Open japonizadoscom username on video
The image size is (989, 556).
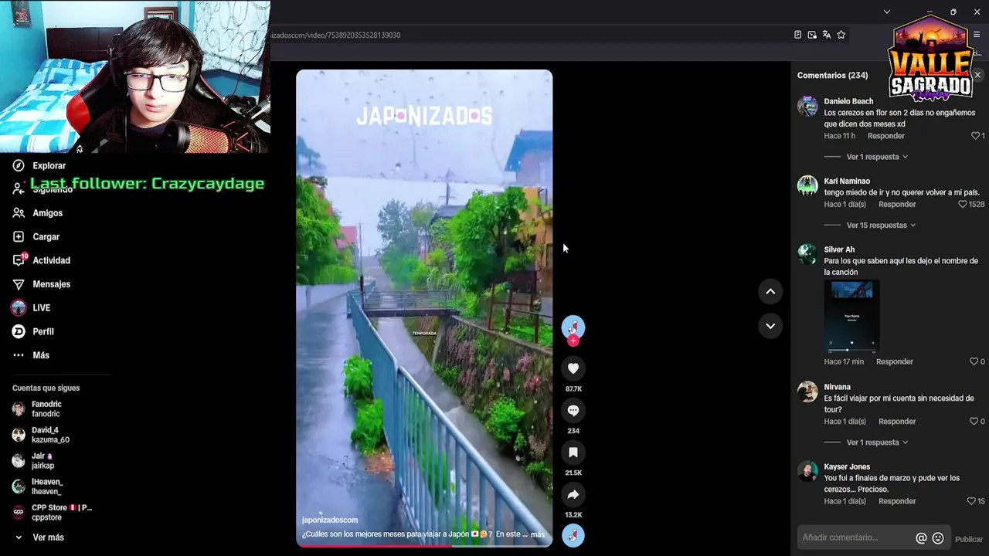coord(330,520)
